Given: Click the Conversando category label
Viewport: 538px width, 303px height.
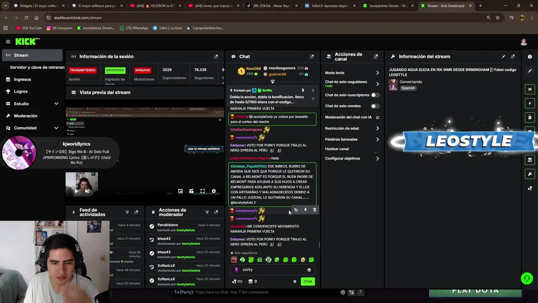Looking at the screenshot, I should [x=411, y=82].
